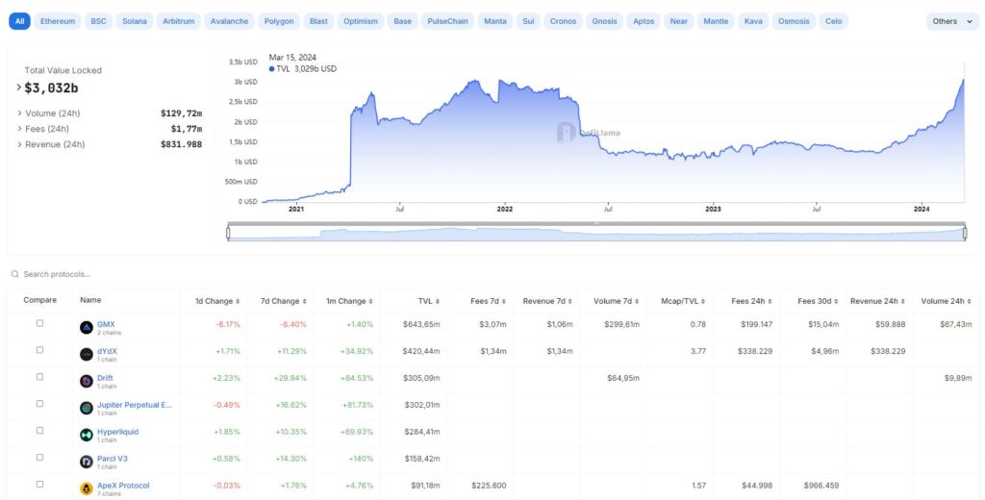Show the Mantle chain protocols
The image size is (985, 500).
tap(716, 21)
